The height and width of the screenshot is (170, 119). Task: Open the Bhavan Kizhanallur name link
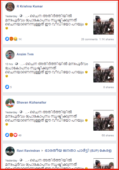tap(31, 102)
